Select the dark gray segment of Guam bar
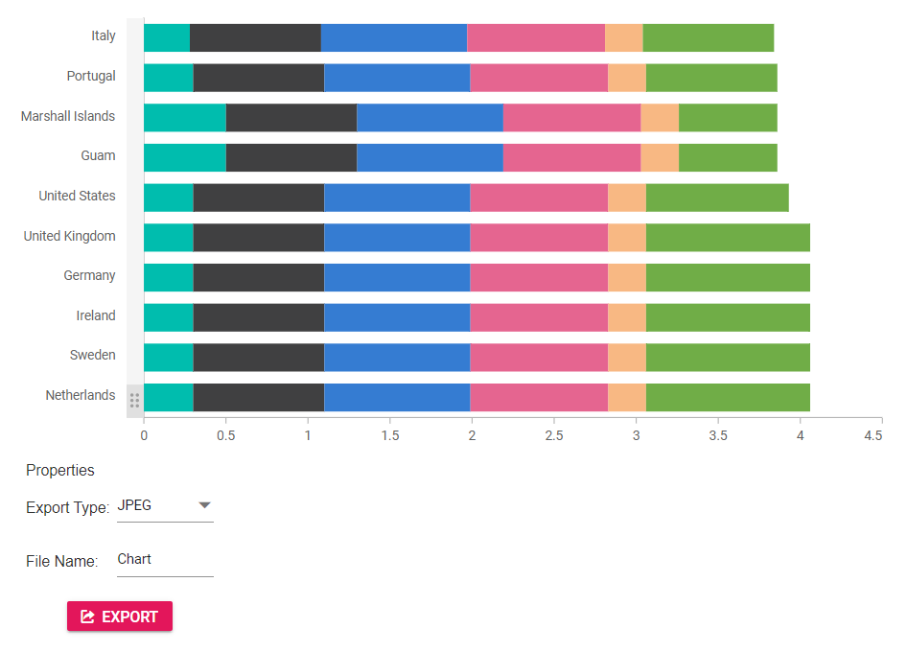 (x=291, y=157)
